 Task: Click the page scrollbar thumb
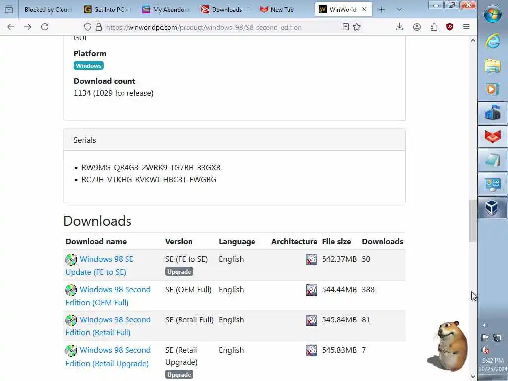point(473,221)
